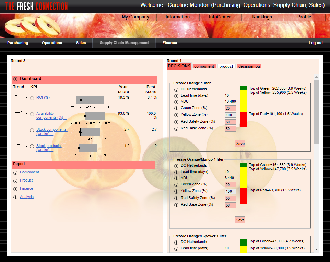
Task: Open the Finance menu in the navigation bar
Action: tap(169, 43)
